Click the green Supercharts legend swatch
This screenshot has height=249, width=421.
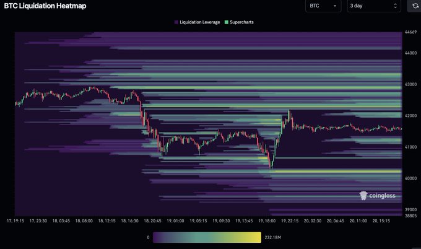tap(227, 22)
